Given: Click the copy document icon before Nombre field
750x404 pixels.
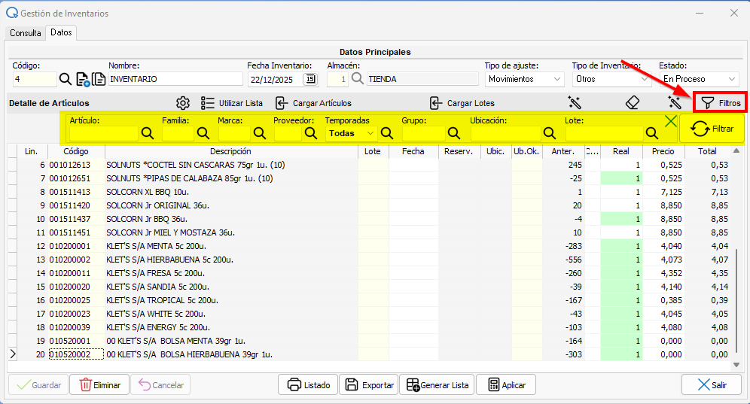Looking at the screenshot, I should (99, 79).
